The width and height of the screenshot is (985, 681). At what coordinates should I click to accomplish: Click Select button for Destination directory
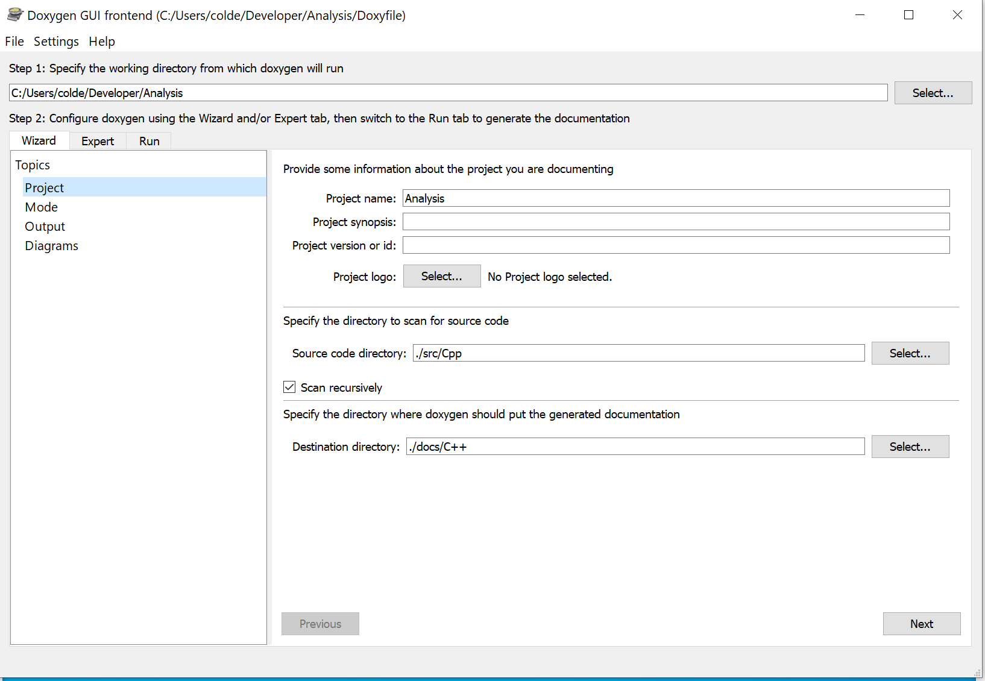coord(910,447)
